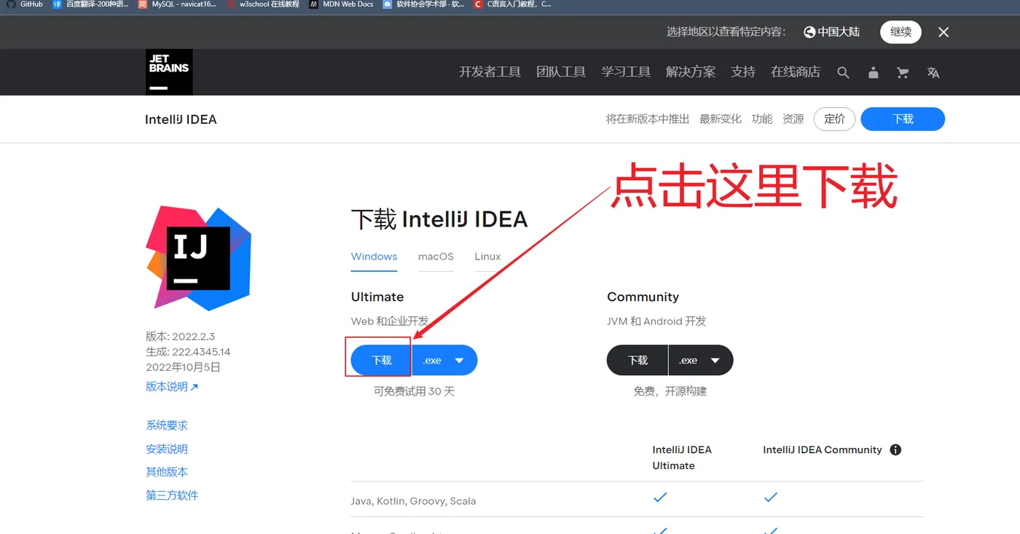Screen dimensions: 1020x534
Task: Open the C语言入门教程 bookmark
Action: pos(512,4)
